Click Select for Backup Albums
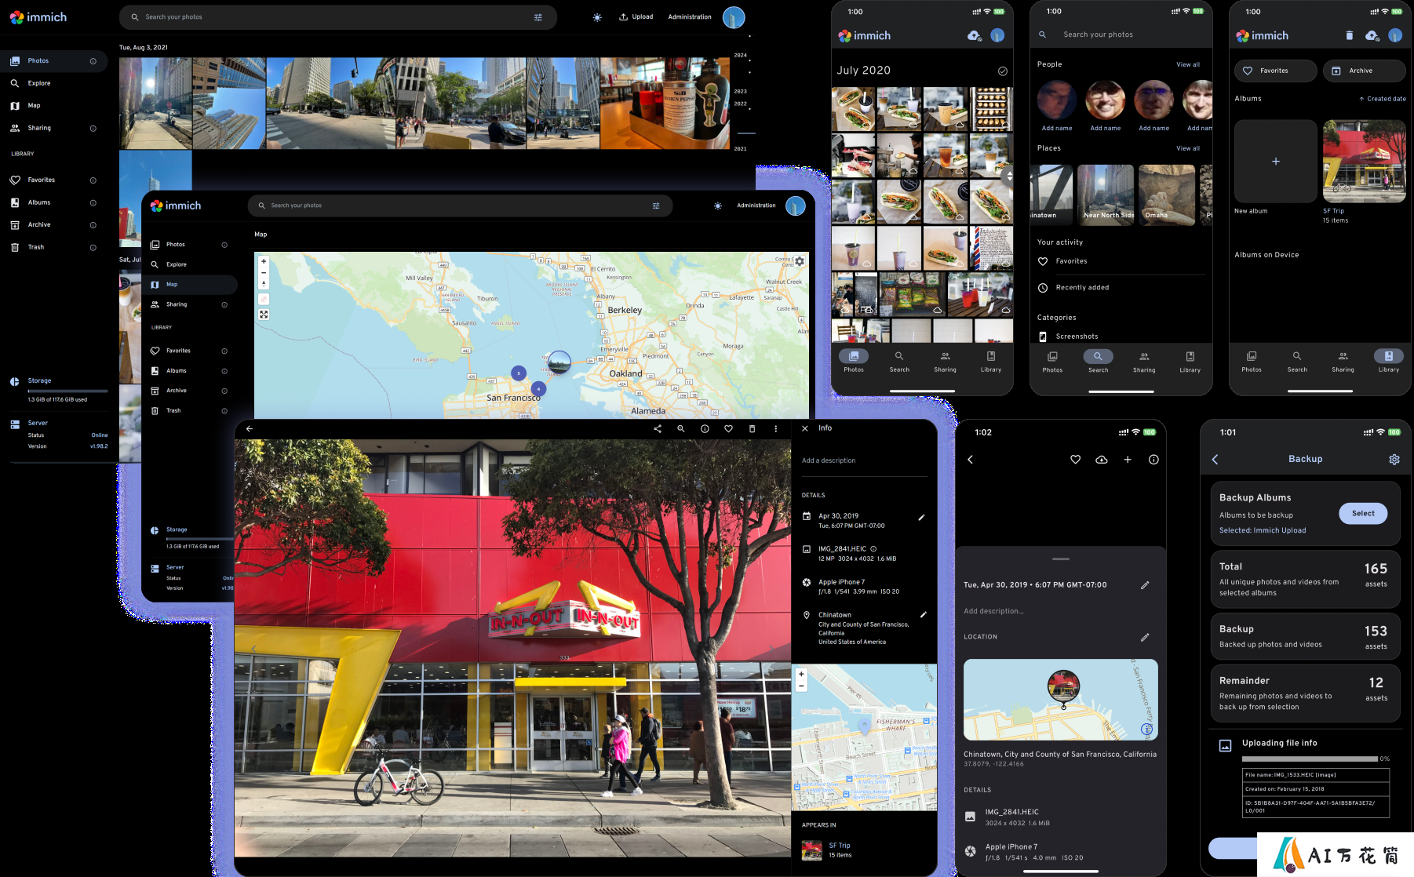 pyautogui.click(x=1363, y=514)
